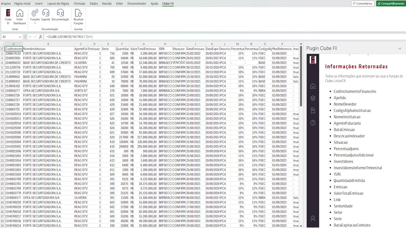Click the ValorTotalEmissao header cell
The height and width of the screenshot is (228, 406).
(x=144, y=49)
